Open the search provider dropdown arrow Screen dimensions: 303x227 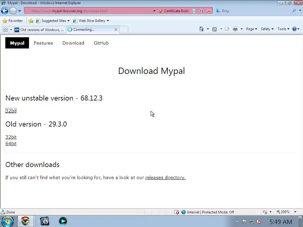(x=300, y=11)
